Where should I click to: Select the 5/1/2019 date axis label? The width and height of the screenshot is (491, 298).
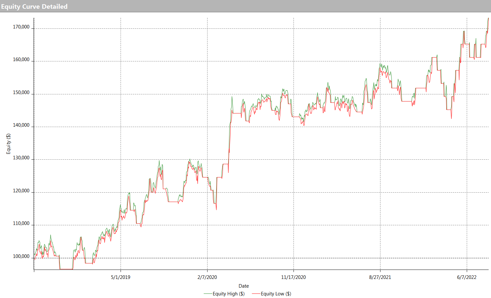click(x=121, y=277)
